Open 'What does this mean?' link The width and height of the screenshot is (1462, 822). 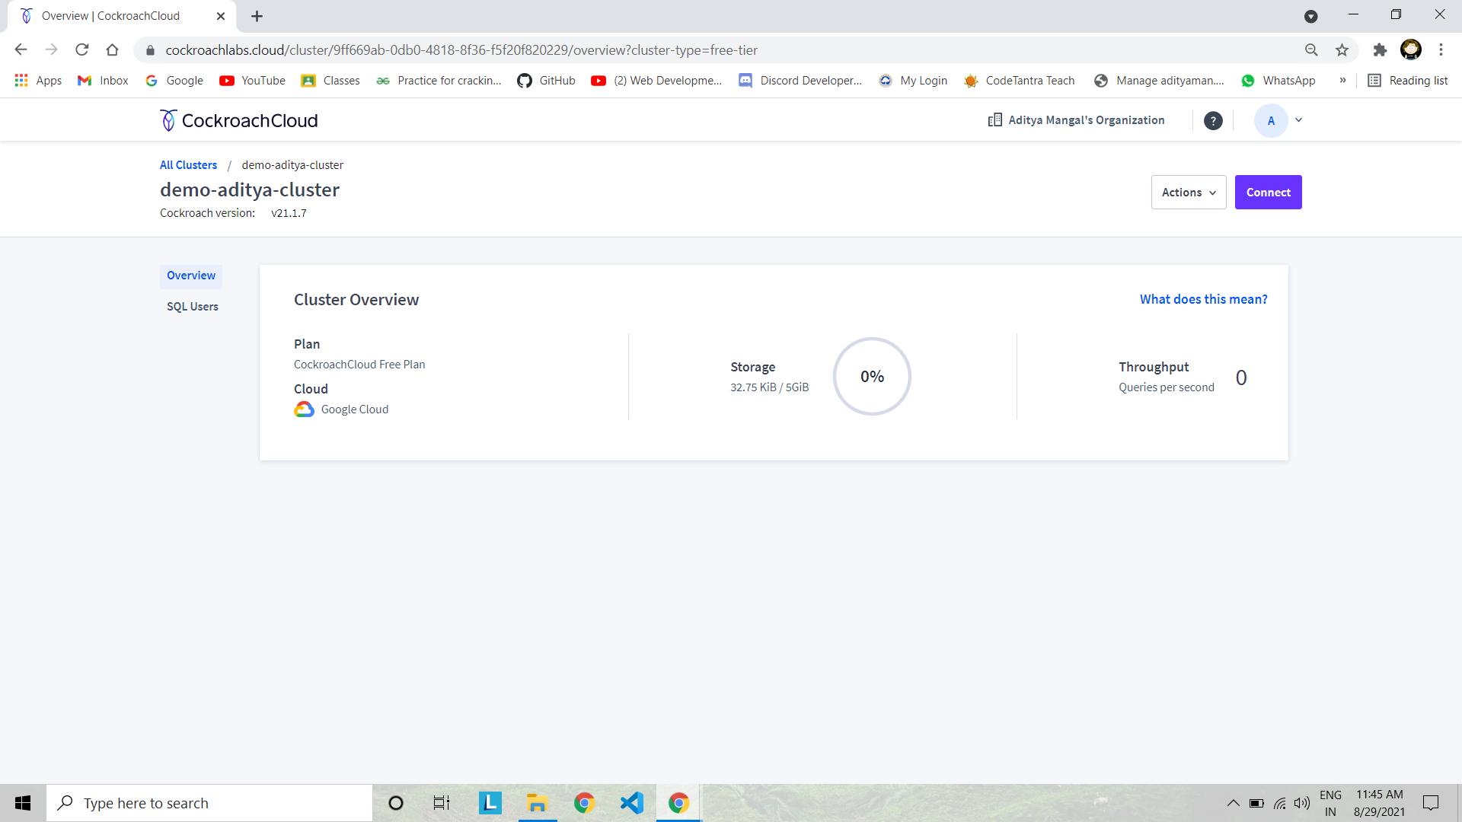[x=1203, y=299]
